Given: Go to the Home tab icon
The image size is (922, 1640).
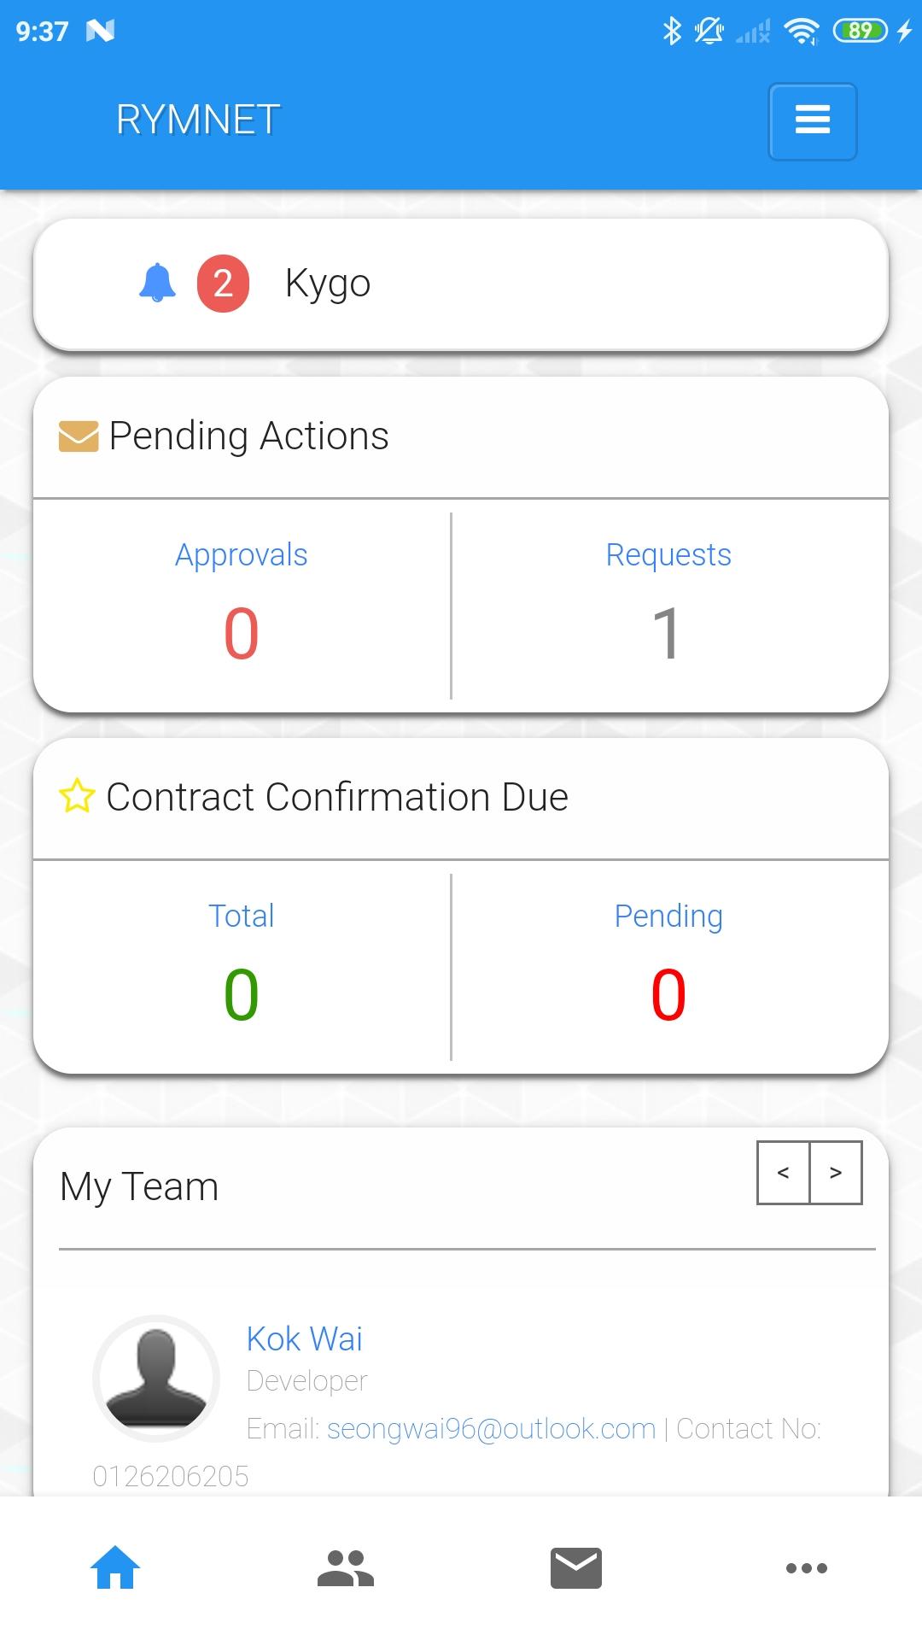Looking at the screenshot, I should click(115, 1567).
